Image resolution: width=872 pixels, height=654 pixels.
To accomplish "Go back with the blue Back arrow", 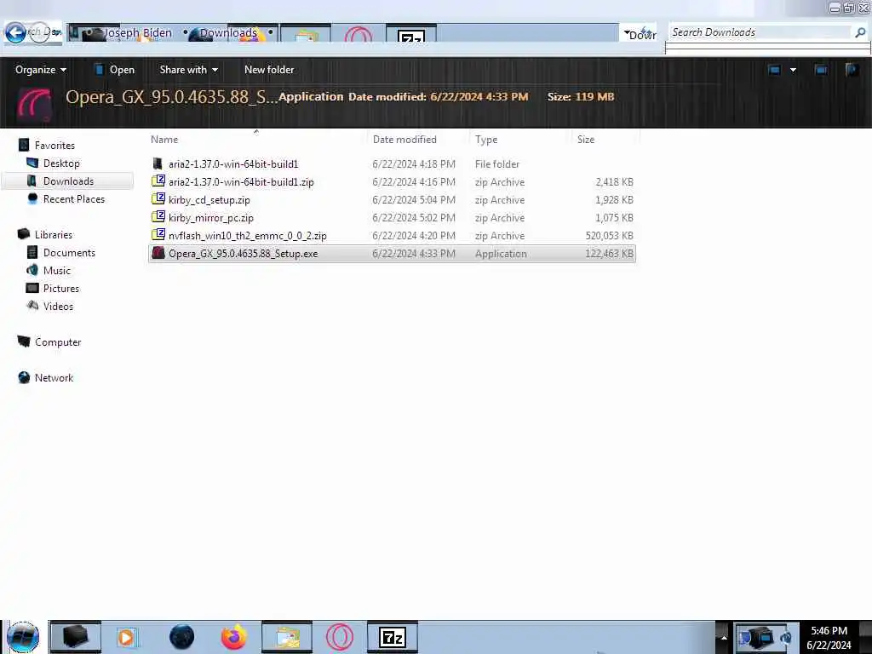I will click(15, 33).
